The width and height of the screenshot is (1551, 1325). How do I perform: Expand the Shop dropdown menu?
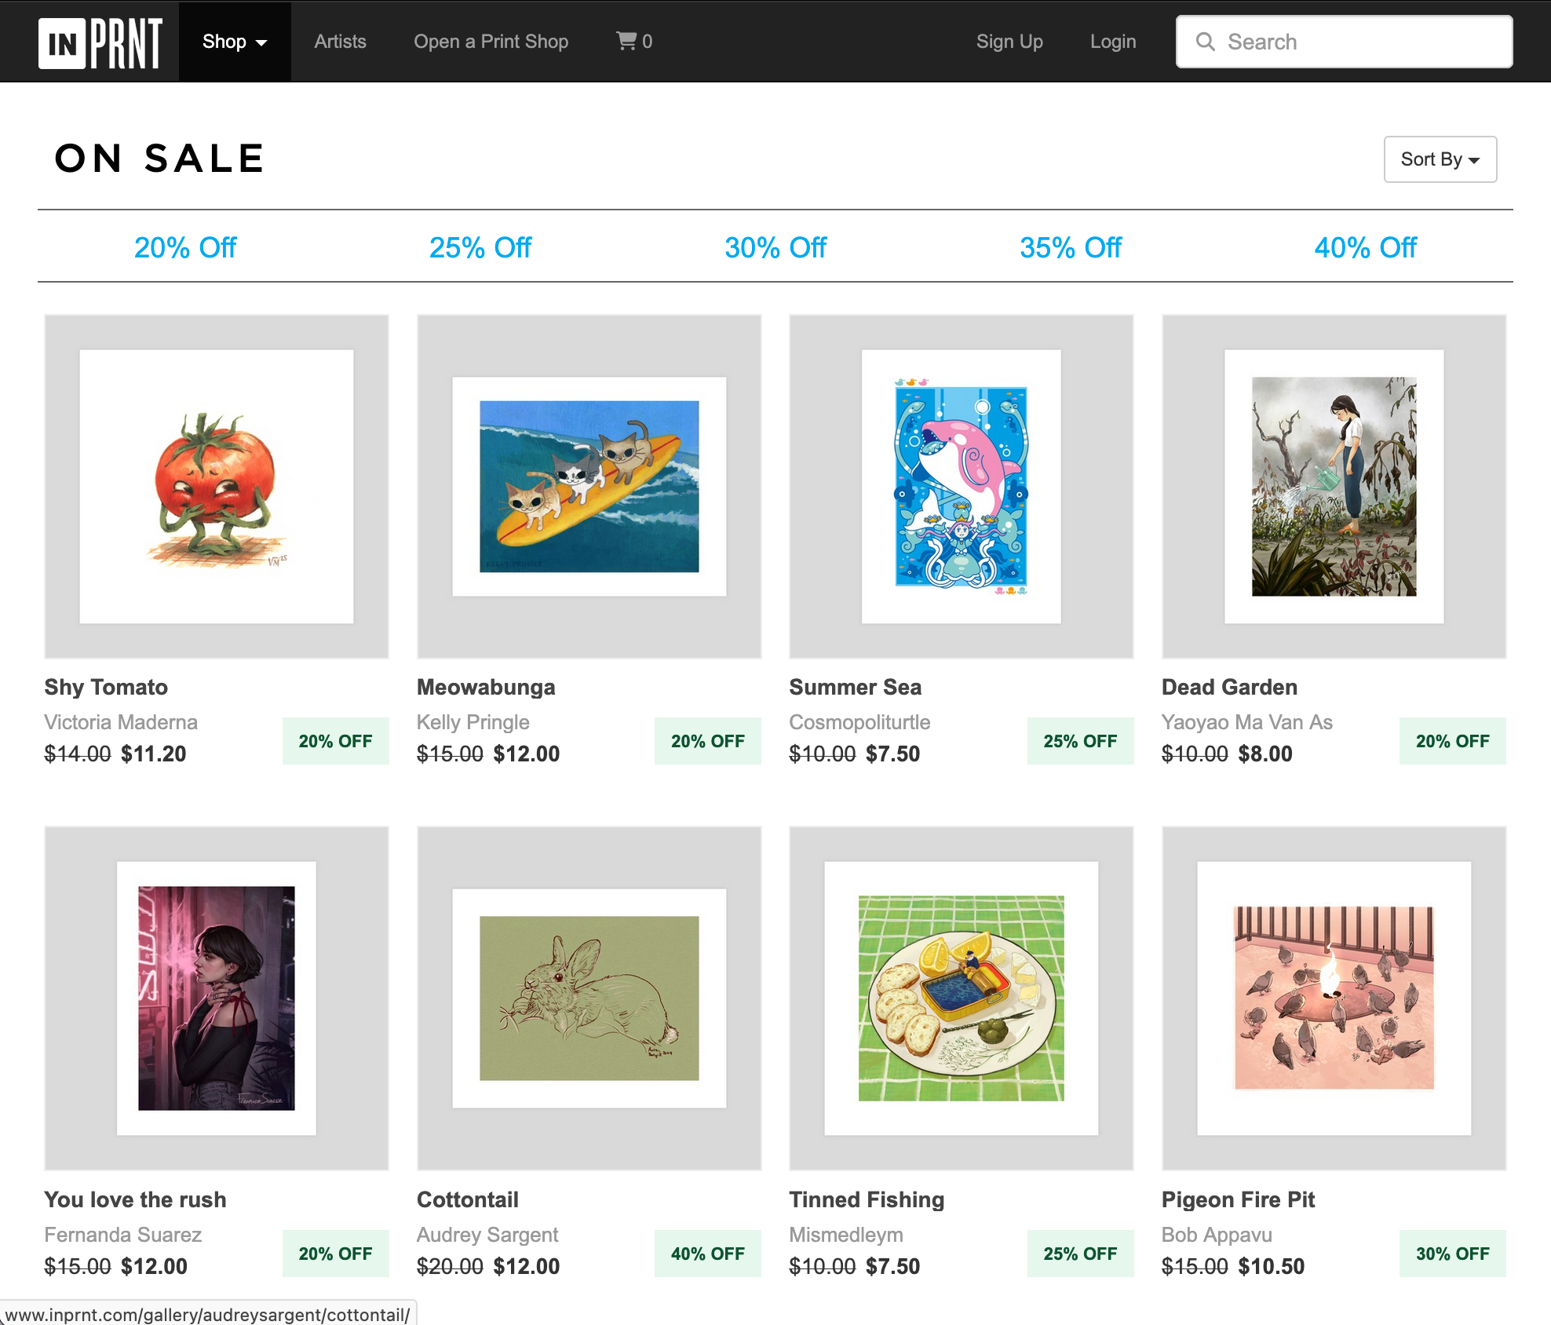pyautogui.click(x=235, y=42)
